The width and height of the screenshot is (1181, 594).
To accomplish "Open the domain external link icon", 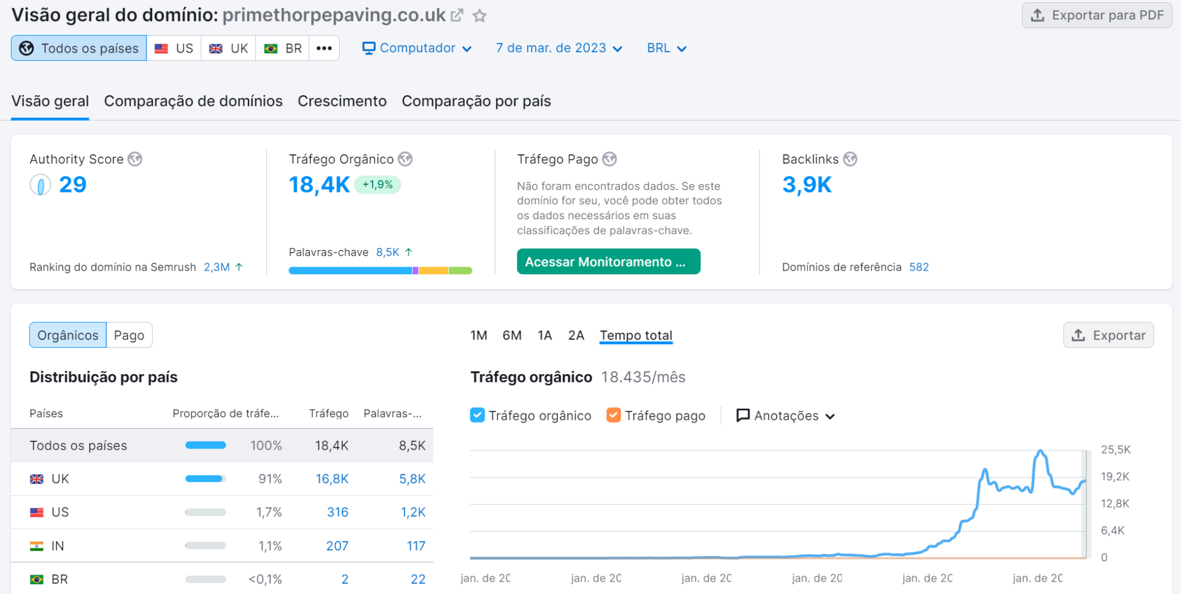I will click(x=457, y=15).
